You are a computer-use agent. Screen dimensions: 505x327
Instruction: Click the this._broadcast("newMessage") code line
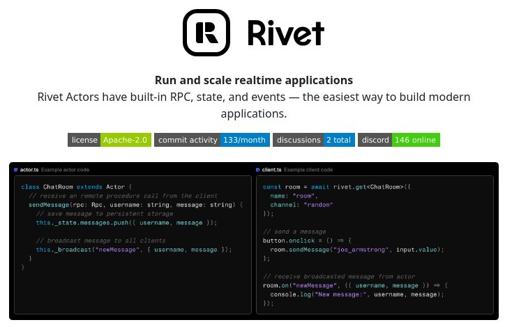(134, 250)
